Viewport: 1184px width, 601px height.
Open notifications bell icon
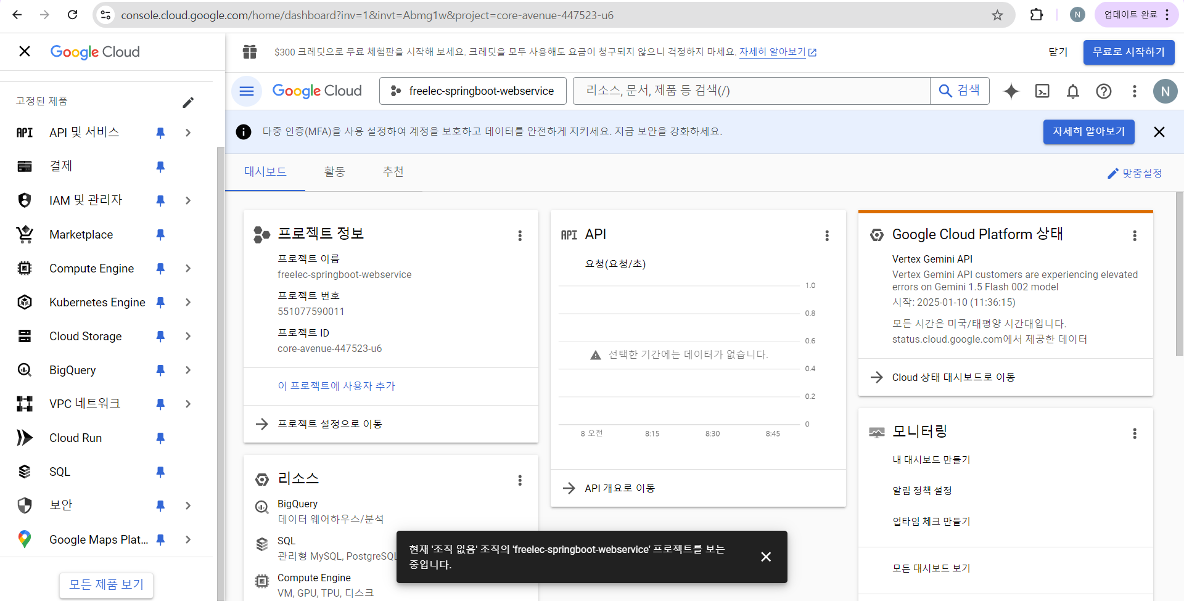1073,91
